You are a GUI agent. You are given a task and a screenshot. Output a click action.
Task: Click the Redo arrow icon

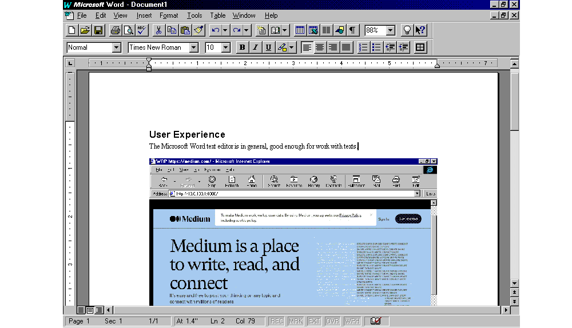tap(236, 30)
